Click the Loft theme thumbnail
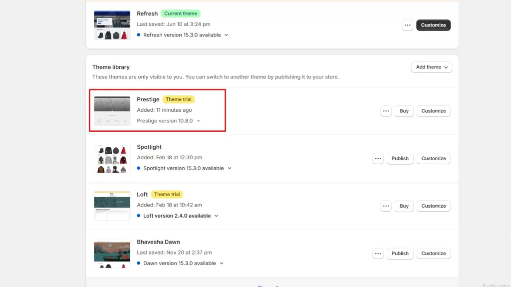This screenshot has width=511, height=287. [x=112, y=206]
